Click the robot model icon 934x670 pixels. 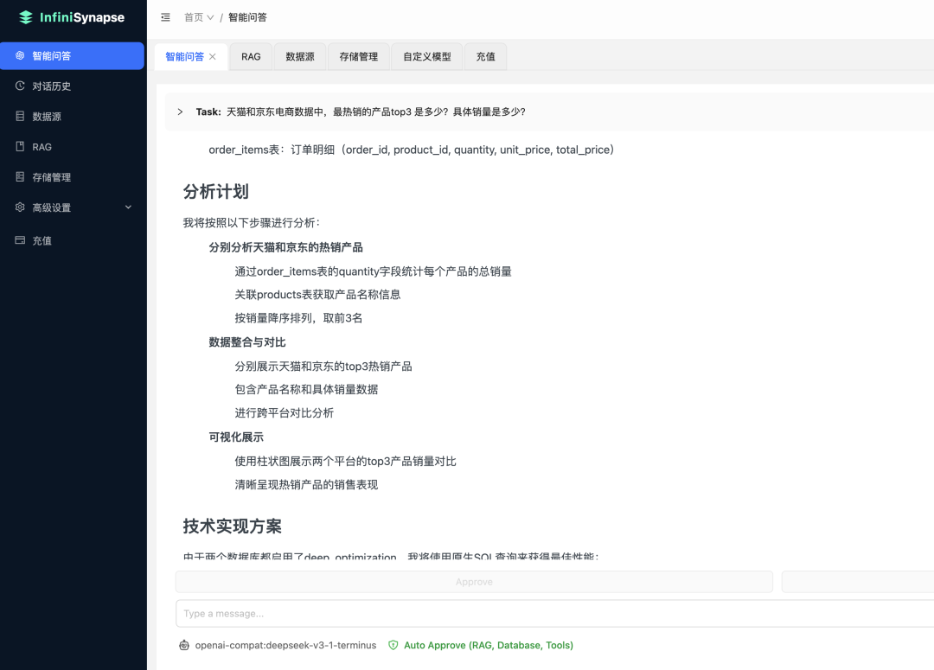(x=184, y=645)
